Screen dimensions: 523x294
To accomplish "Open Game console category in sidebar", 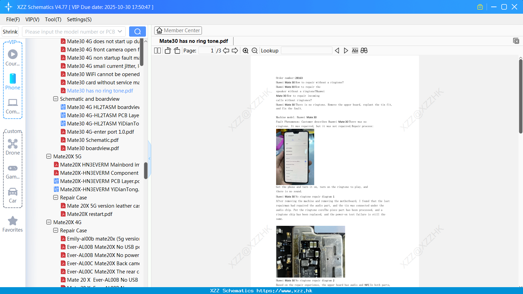I will (x=13, y=171).
